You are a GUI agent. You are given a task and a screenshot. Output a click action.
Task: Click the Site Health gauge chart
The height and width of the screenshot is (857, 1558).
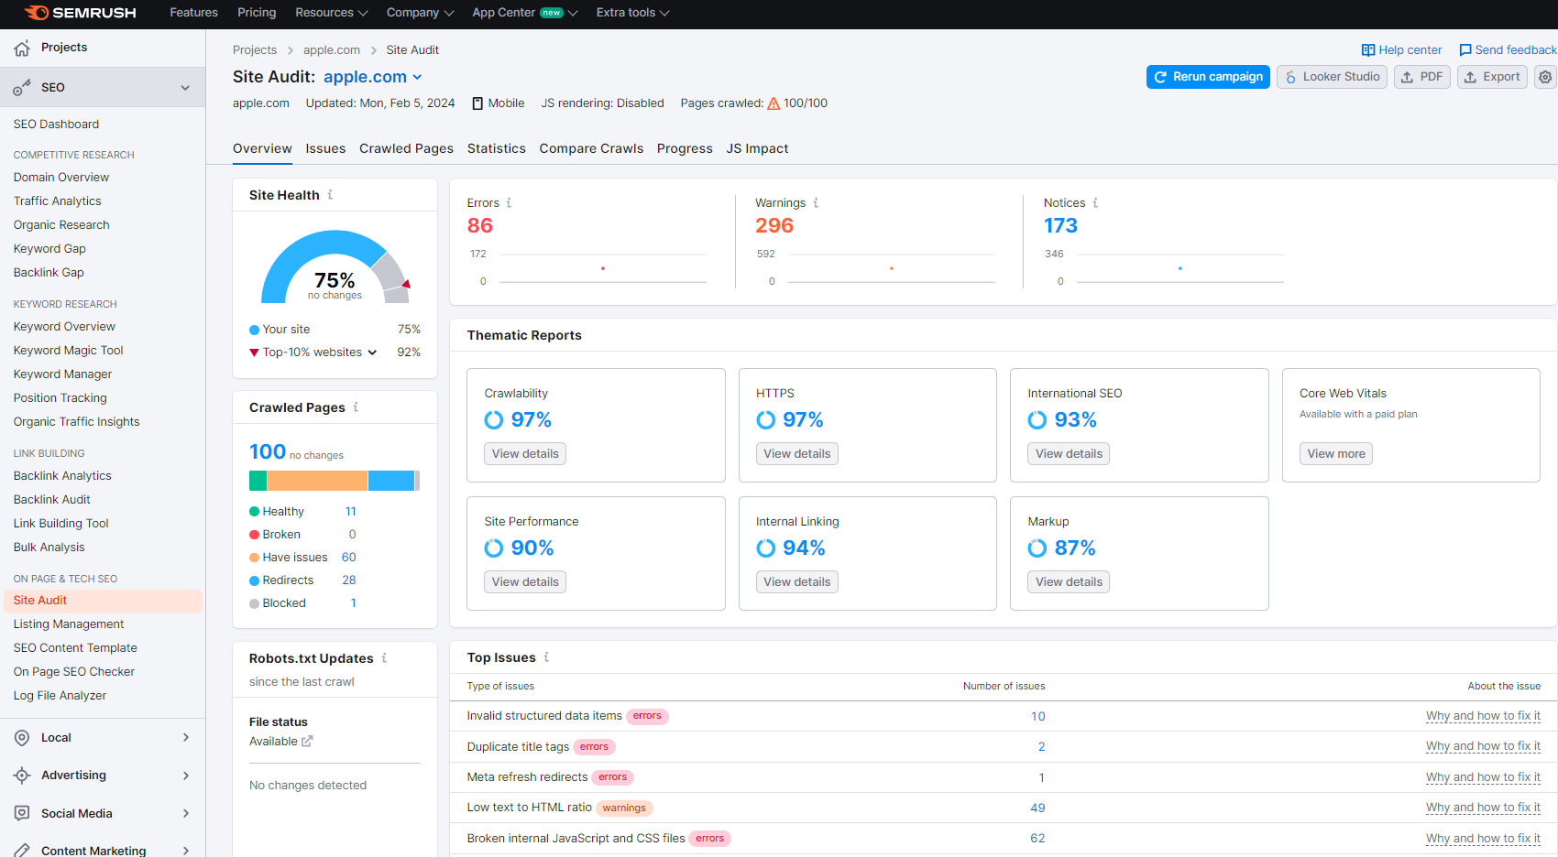[x=335, y=266]
